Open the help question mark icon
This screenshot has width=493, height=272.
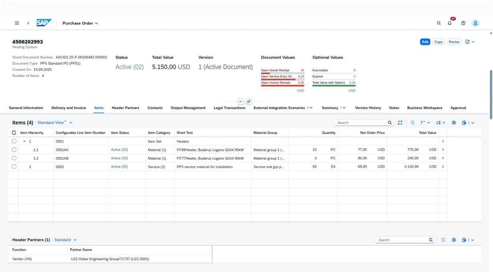point(463,23)
